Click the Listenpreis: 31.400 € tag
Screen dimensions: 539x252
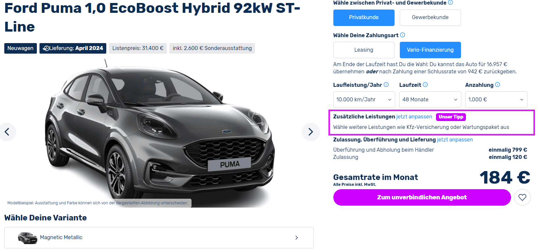[x=138, y=48]
